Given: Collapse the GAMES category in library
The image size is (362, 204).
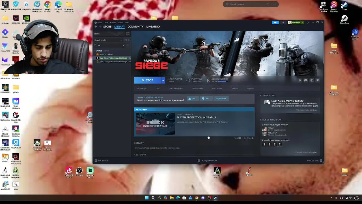Looking at the screenshot, I should (x=95, y=51).
